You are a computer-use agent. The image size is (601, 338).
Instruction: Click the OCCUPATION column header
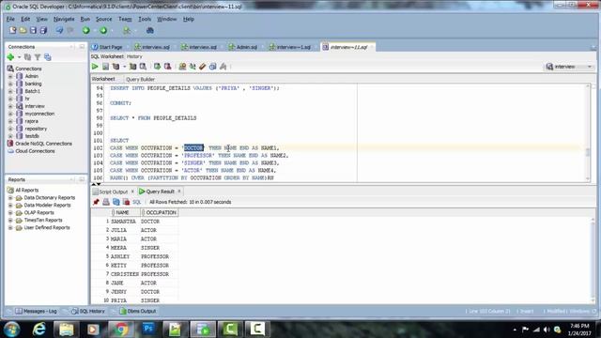click(x=159, y=212)
